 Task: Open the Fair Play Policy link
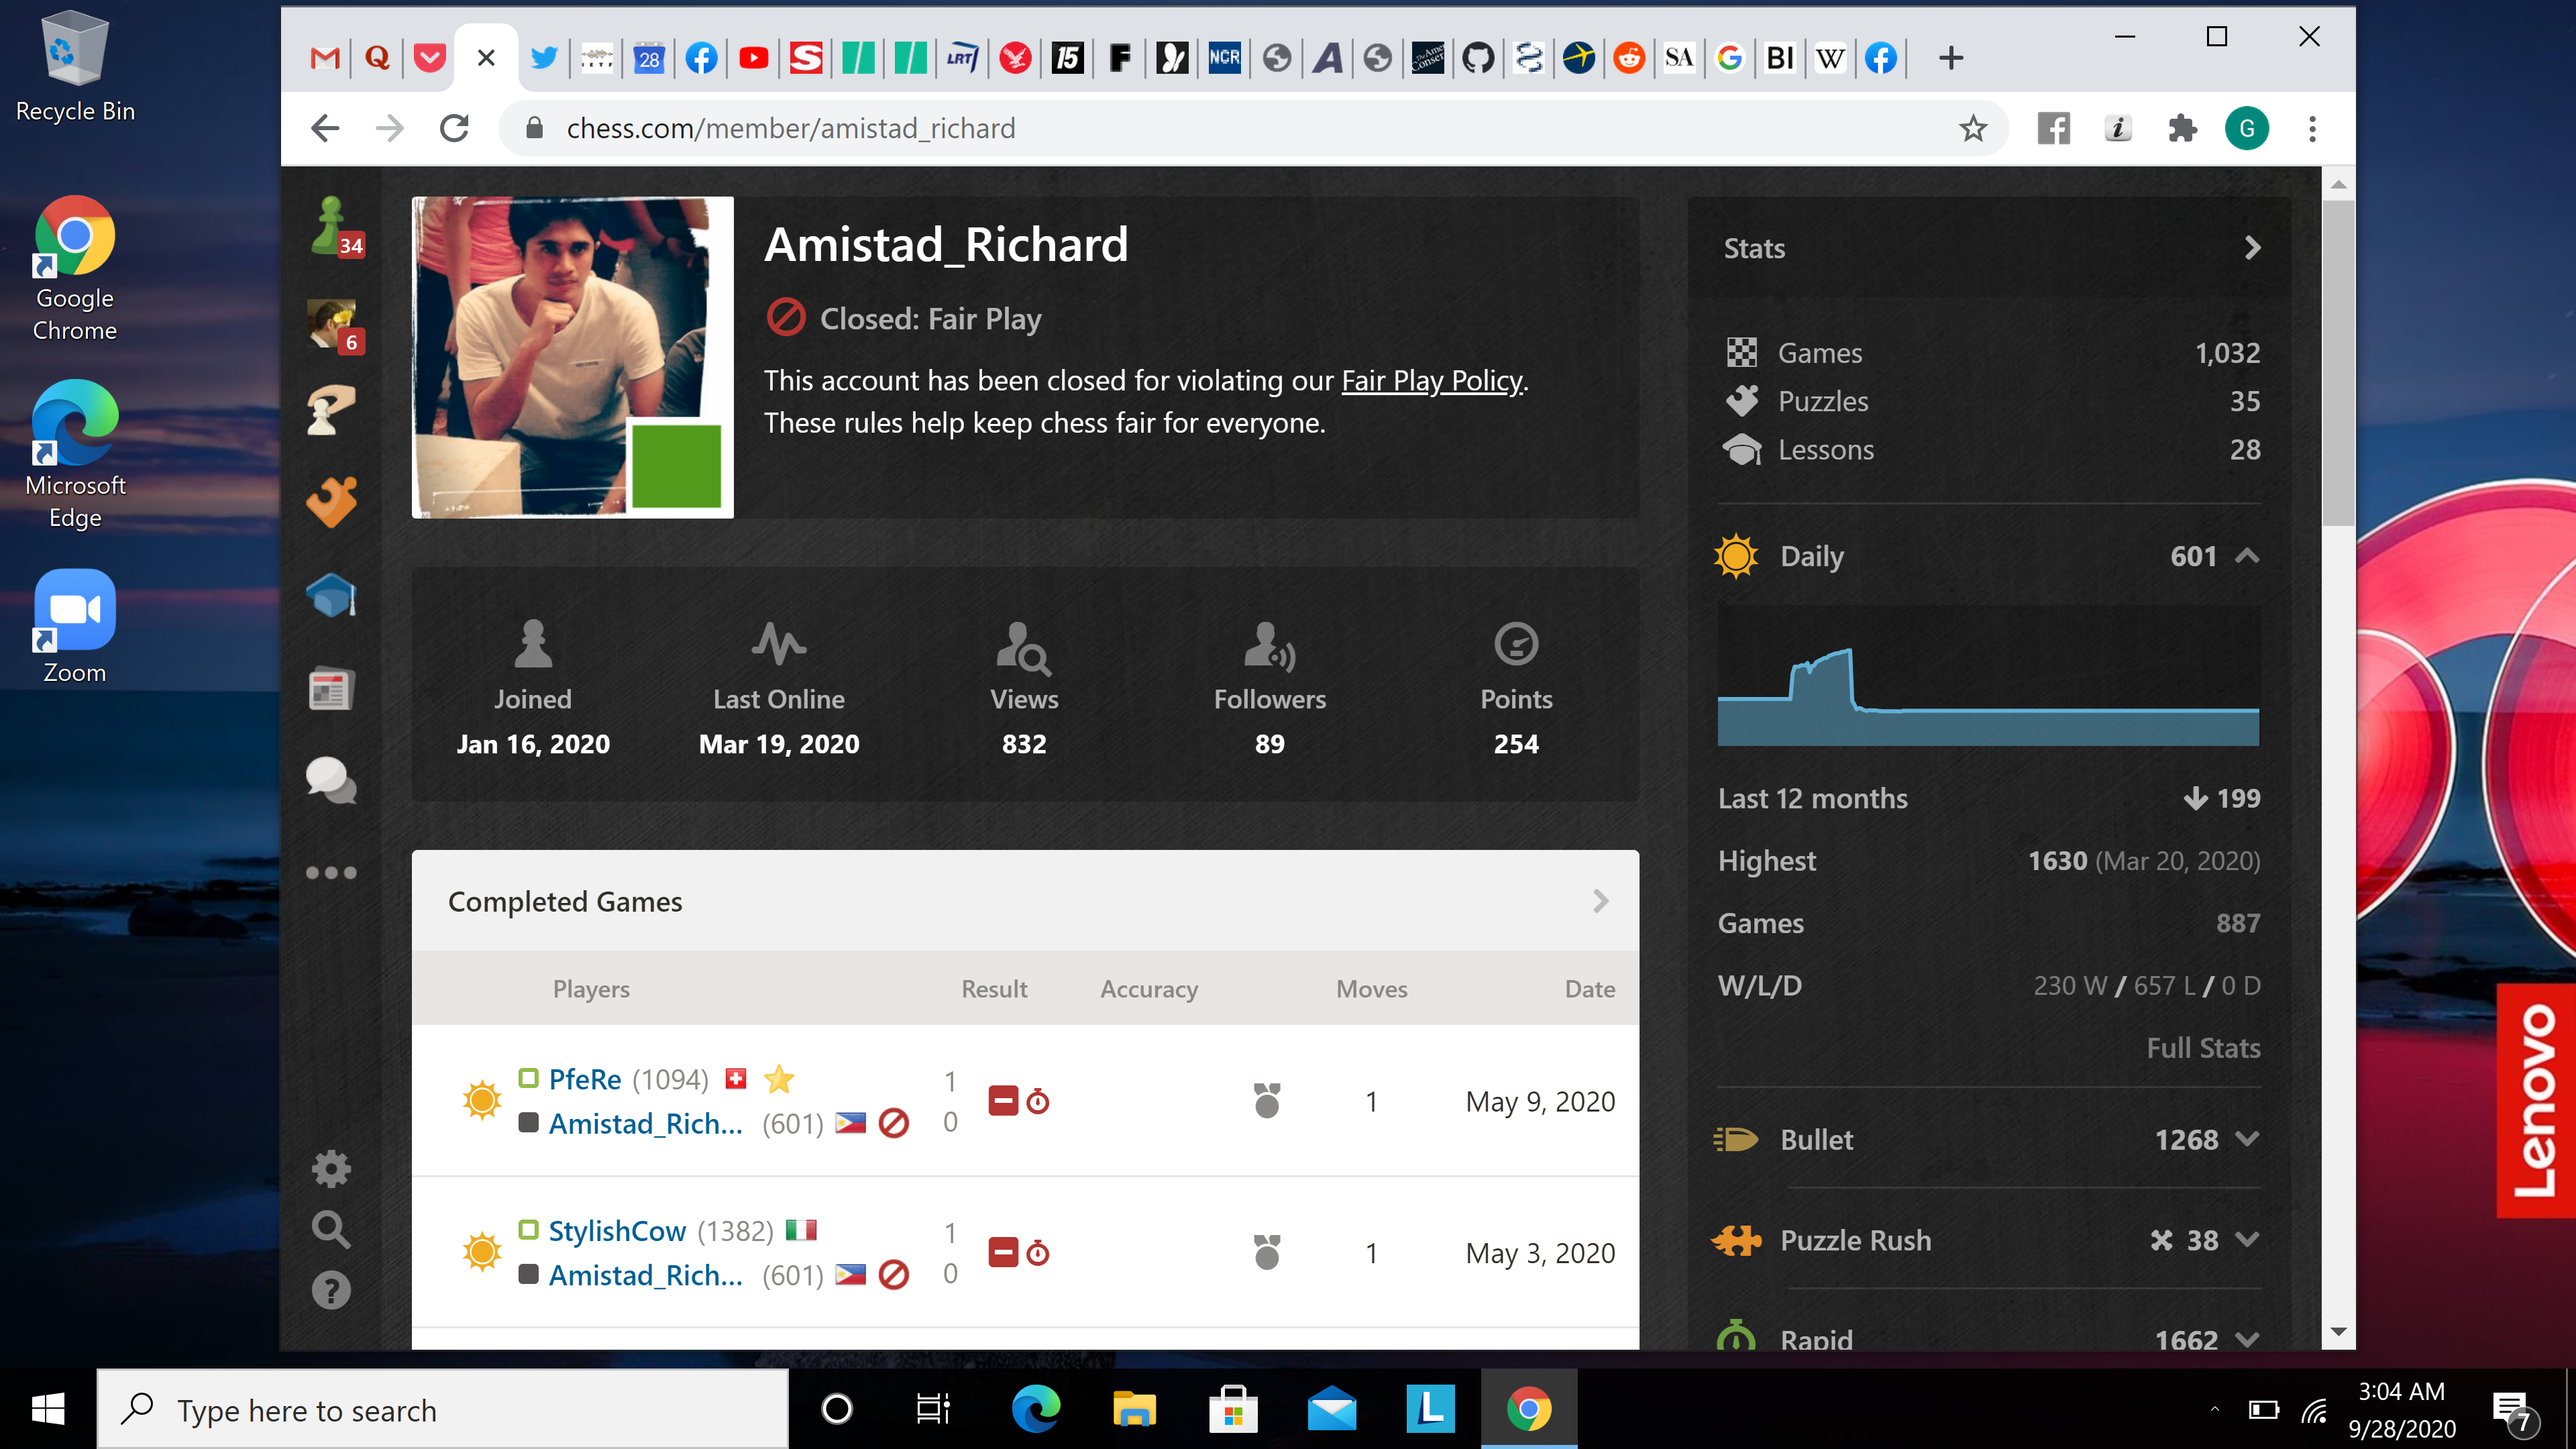[1432, 380]
